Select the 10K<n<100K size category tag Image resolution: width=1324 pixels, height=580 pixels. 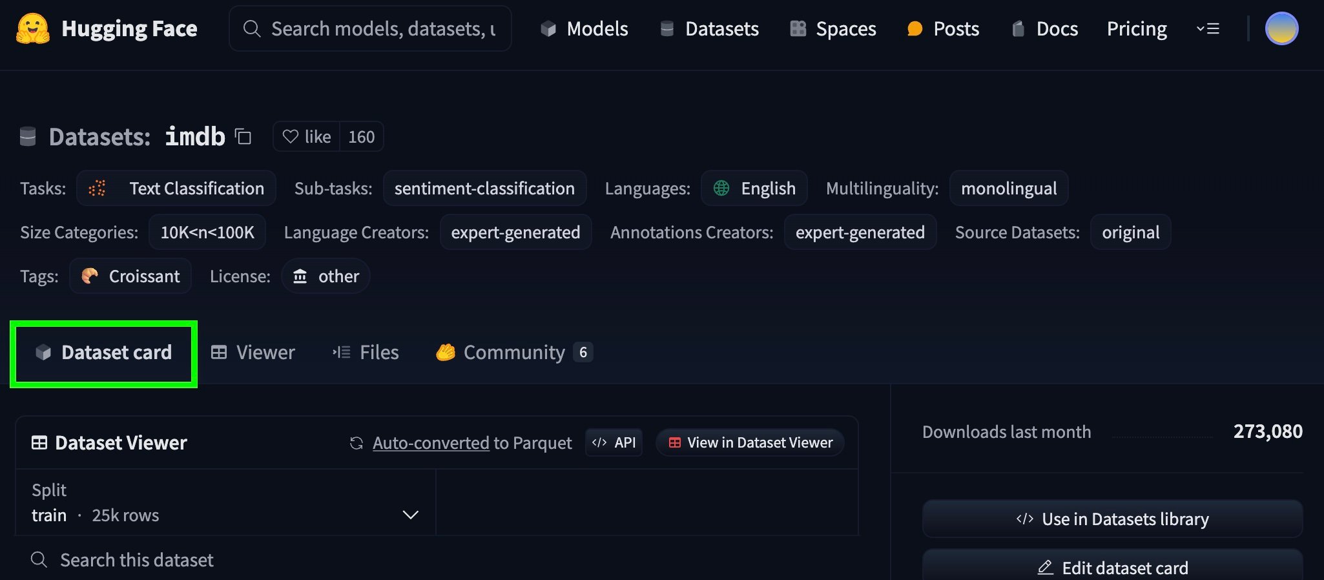coord(207,232)
